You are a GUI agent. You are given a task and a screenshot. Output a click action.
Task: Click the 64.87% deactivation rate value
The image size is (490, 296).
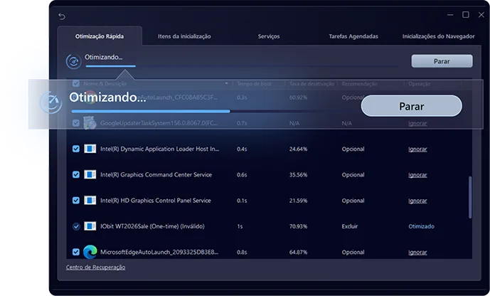[298, 253]
